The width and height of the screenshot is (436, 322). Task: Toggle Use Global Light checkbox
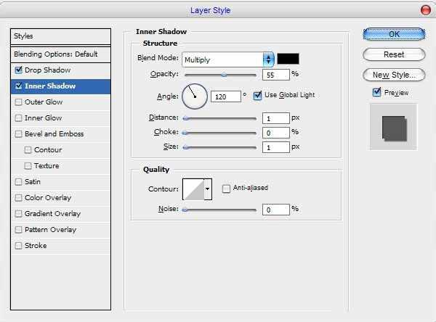tap(257, 95)
